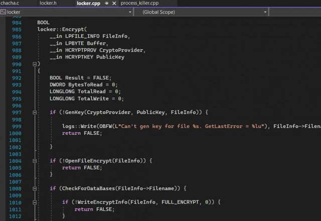Click the BOOL return type on line 984
This screenshot has width=321, height=221.
(x=43, y=22)
